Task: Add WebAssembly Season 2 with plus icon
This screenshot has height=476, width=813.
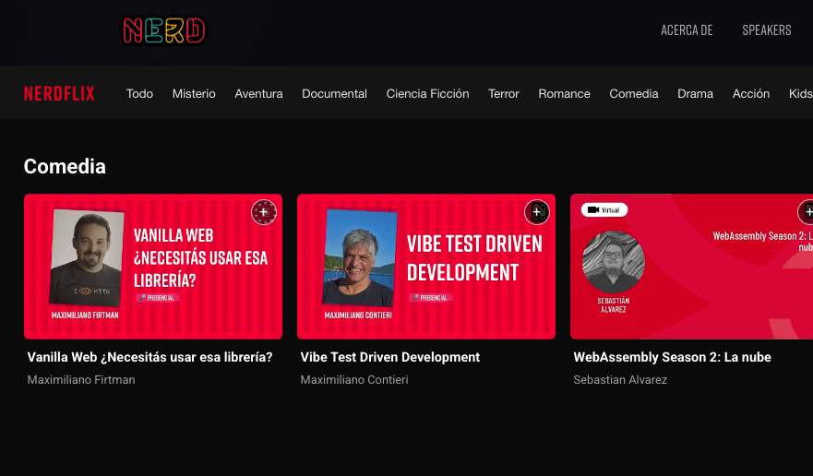Action: [x=806, y=212]
